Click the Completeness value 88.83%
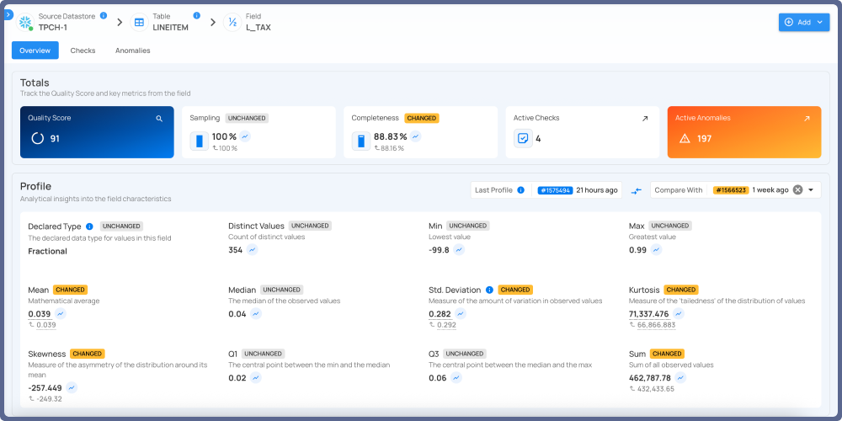Image resolution: width=842 pixels, height=421 pixels. [391, 136]
